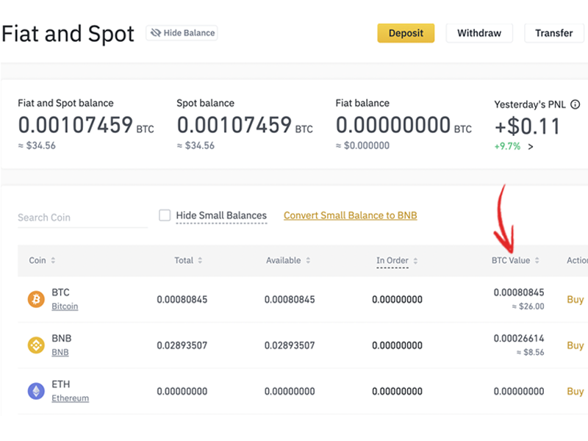
Task: Click the ≈ $0.000000 fiat value
Action: pos(362,146)
